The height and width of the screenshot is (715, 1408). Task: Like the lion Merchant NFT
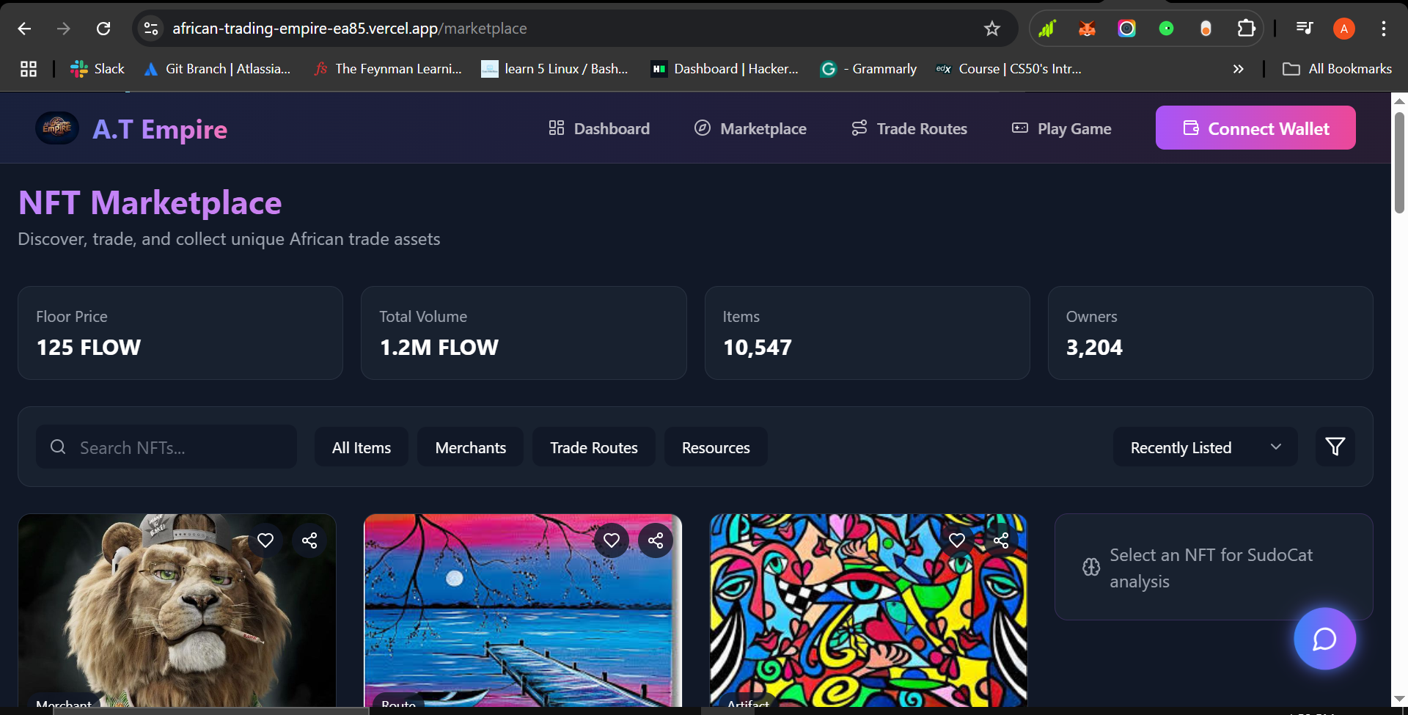(265, 540)
